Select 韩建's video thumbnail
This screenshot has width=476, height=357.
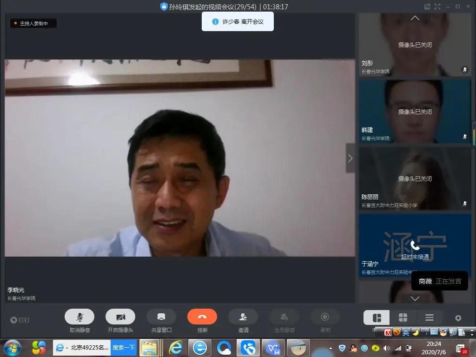415,112
